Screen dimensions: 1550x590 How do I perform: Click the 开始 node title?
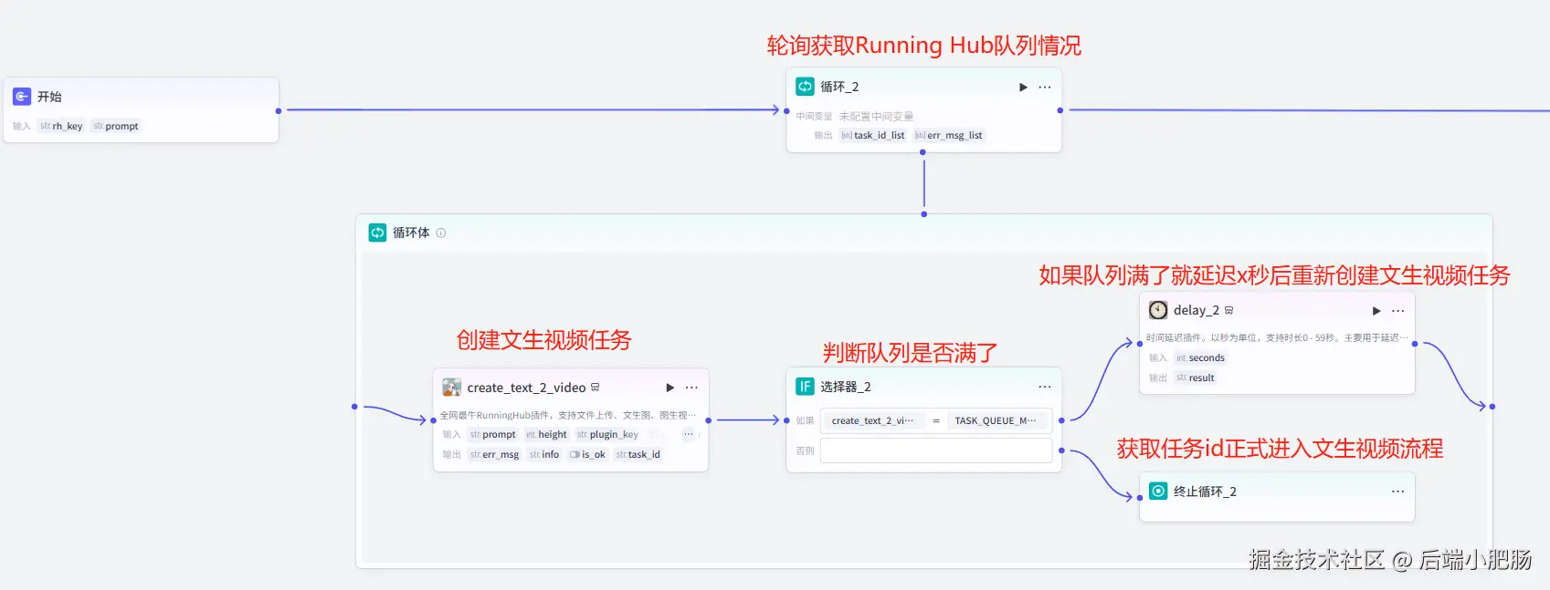[49, 97]
